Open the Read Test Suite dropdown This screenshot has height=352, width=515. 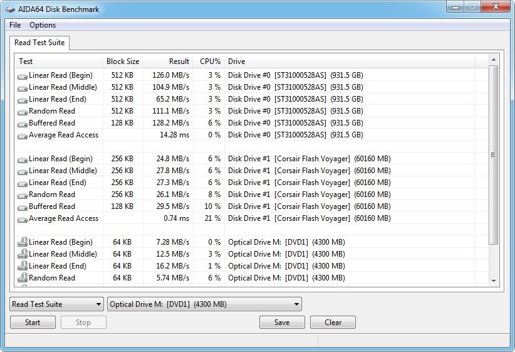click(x=56, y=304)
